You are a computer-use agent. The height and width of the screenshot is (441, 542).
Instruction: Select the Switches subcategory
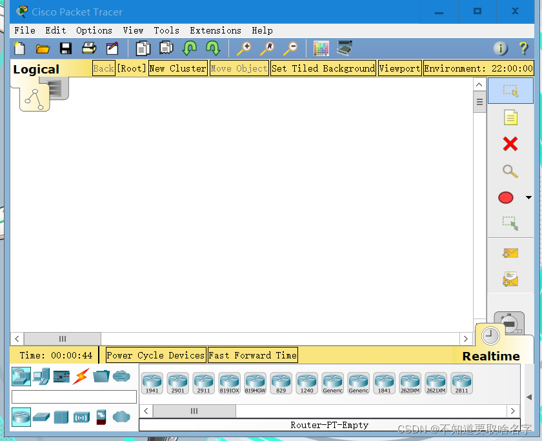[x=41, y=417]
